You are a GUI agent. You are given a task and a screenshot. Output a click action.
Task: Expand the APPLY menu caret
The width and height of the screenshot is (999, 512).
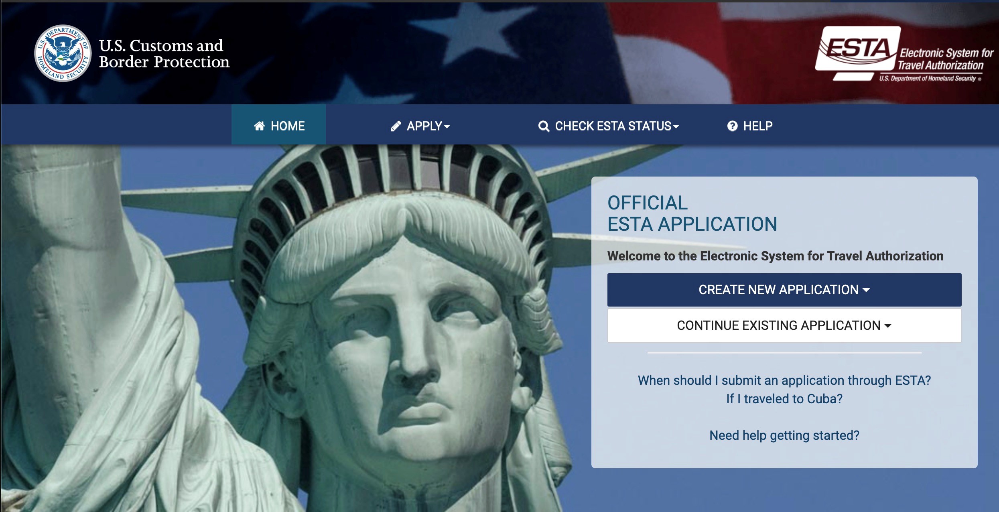coord(447,127)
